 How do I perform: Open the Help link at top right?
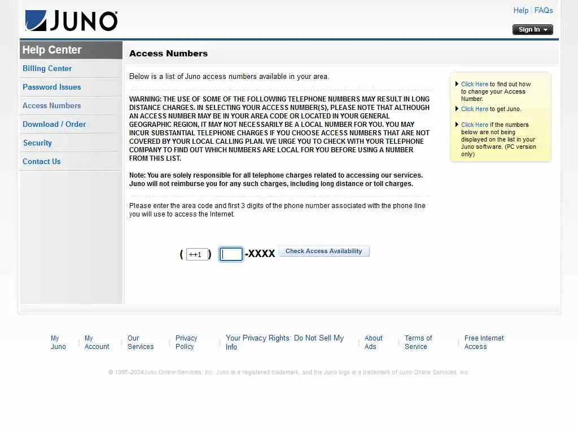pos(520,10)
